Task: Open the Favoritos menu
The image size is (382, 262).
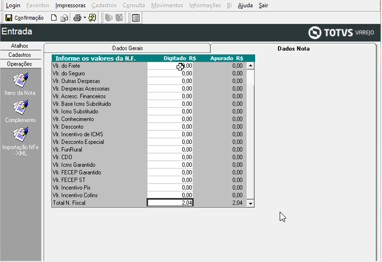Action: point(38,5)
